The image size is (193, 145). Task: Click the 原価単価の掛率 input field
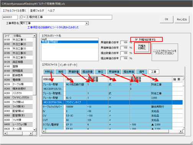pos(124,48)
